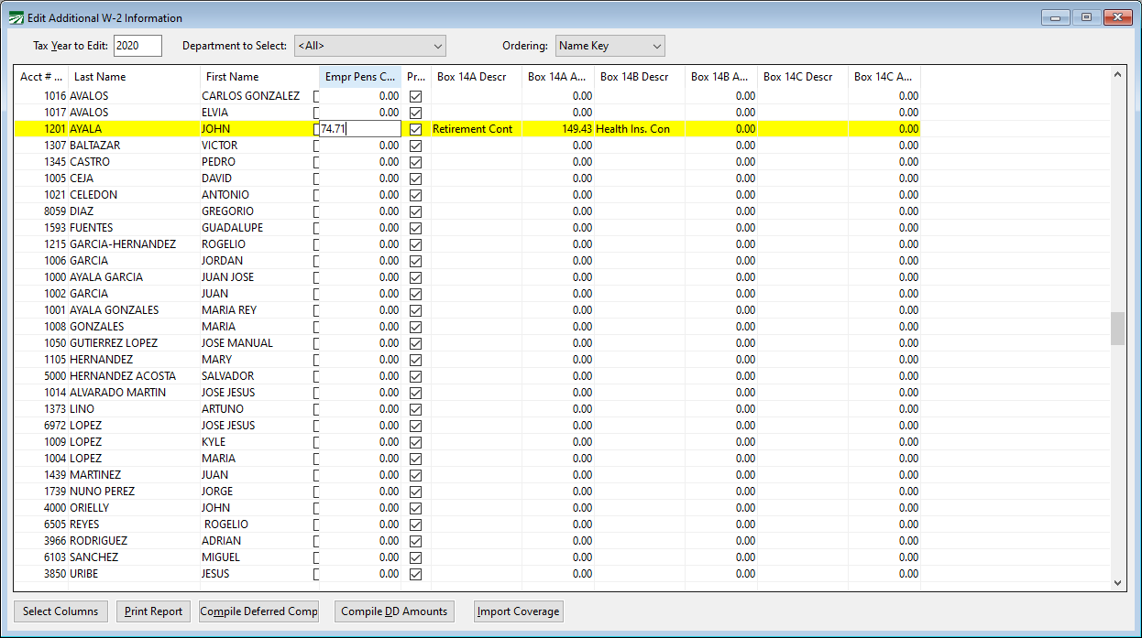The height and width of the screenshot is (638, 1142).
Task: Sort by the Empr Pens C... column header
Action: [x=360, y=77]
